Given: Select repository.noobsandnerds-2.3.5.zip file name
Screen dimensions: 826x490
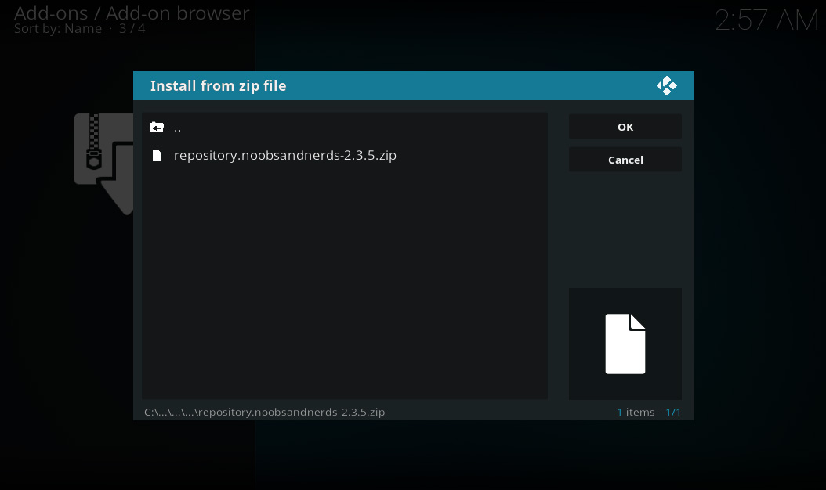Looking at the screenshot, I should (x=285, y=155).
